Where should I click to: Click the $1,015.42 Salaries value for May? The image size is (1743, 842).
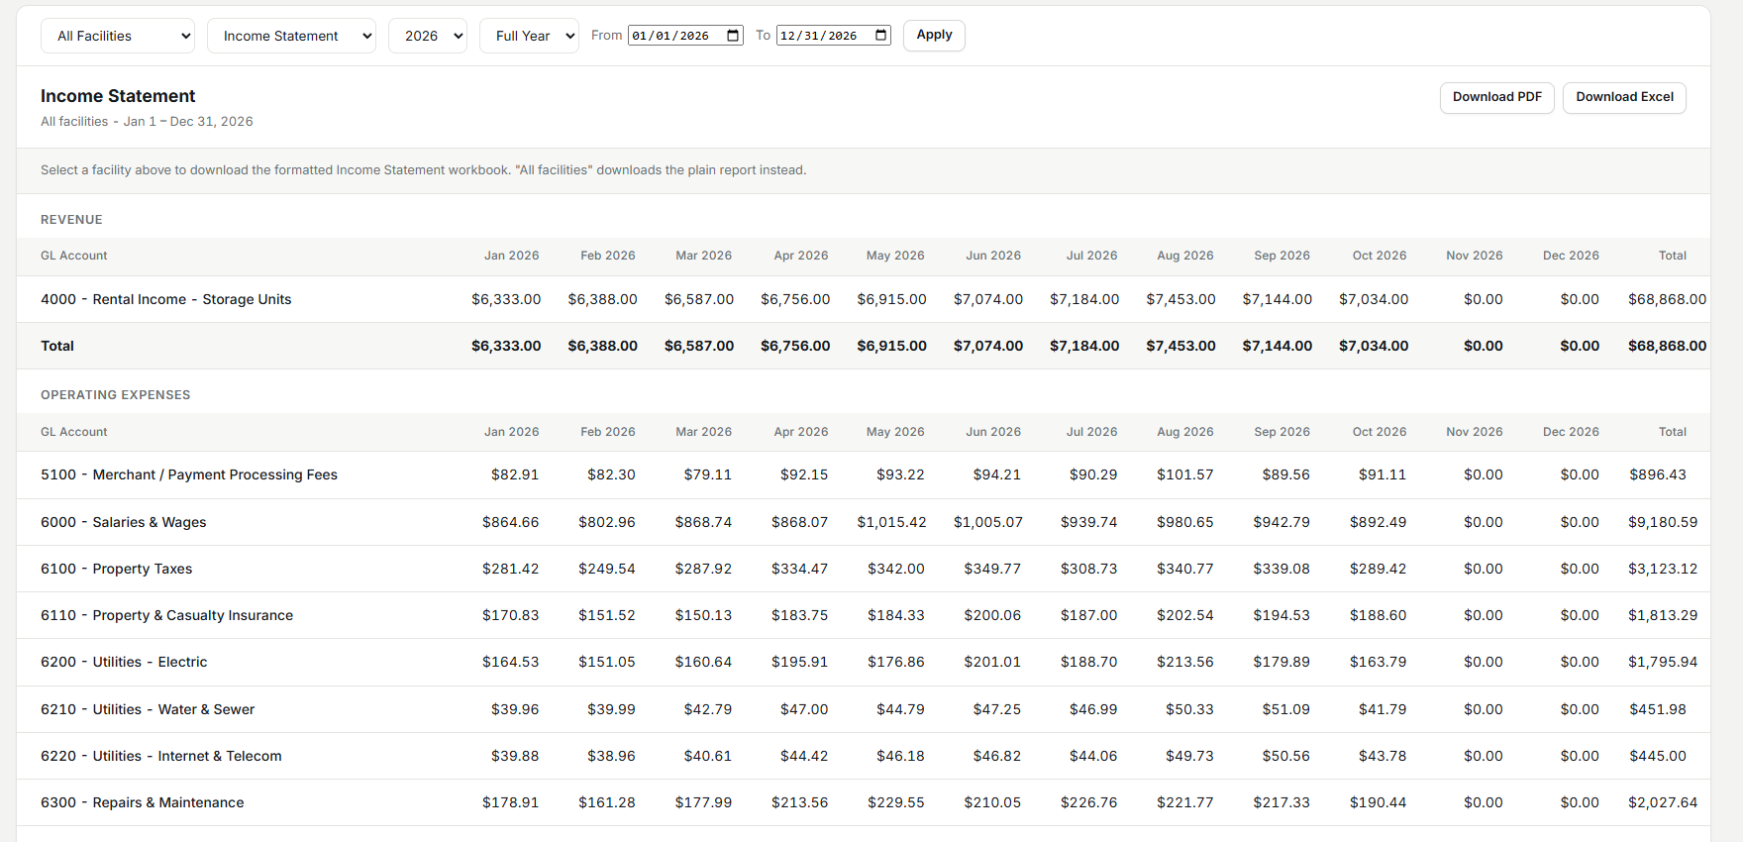pyautogui.click(x=891, y=522)
